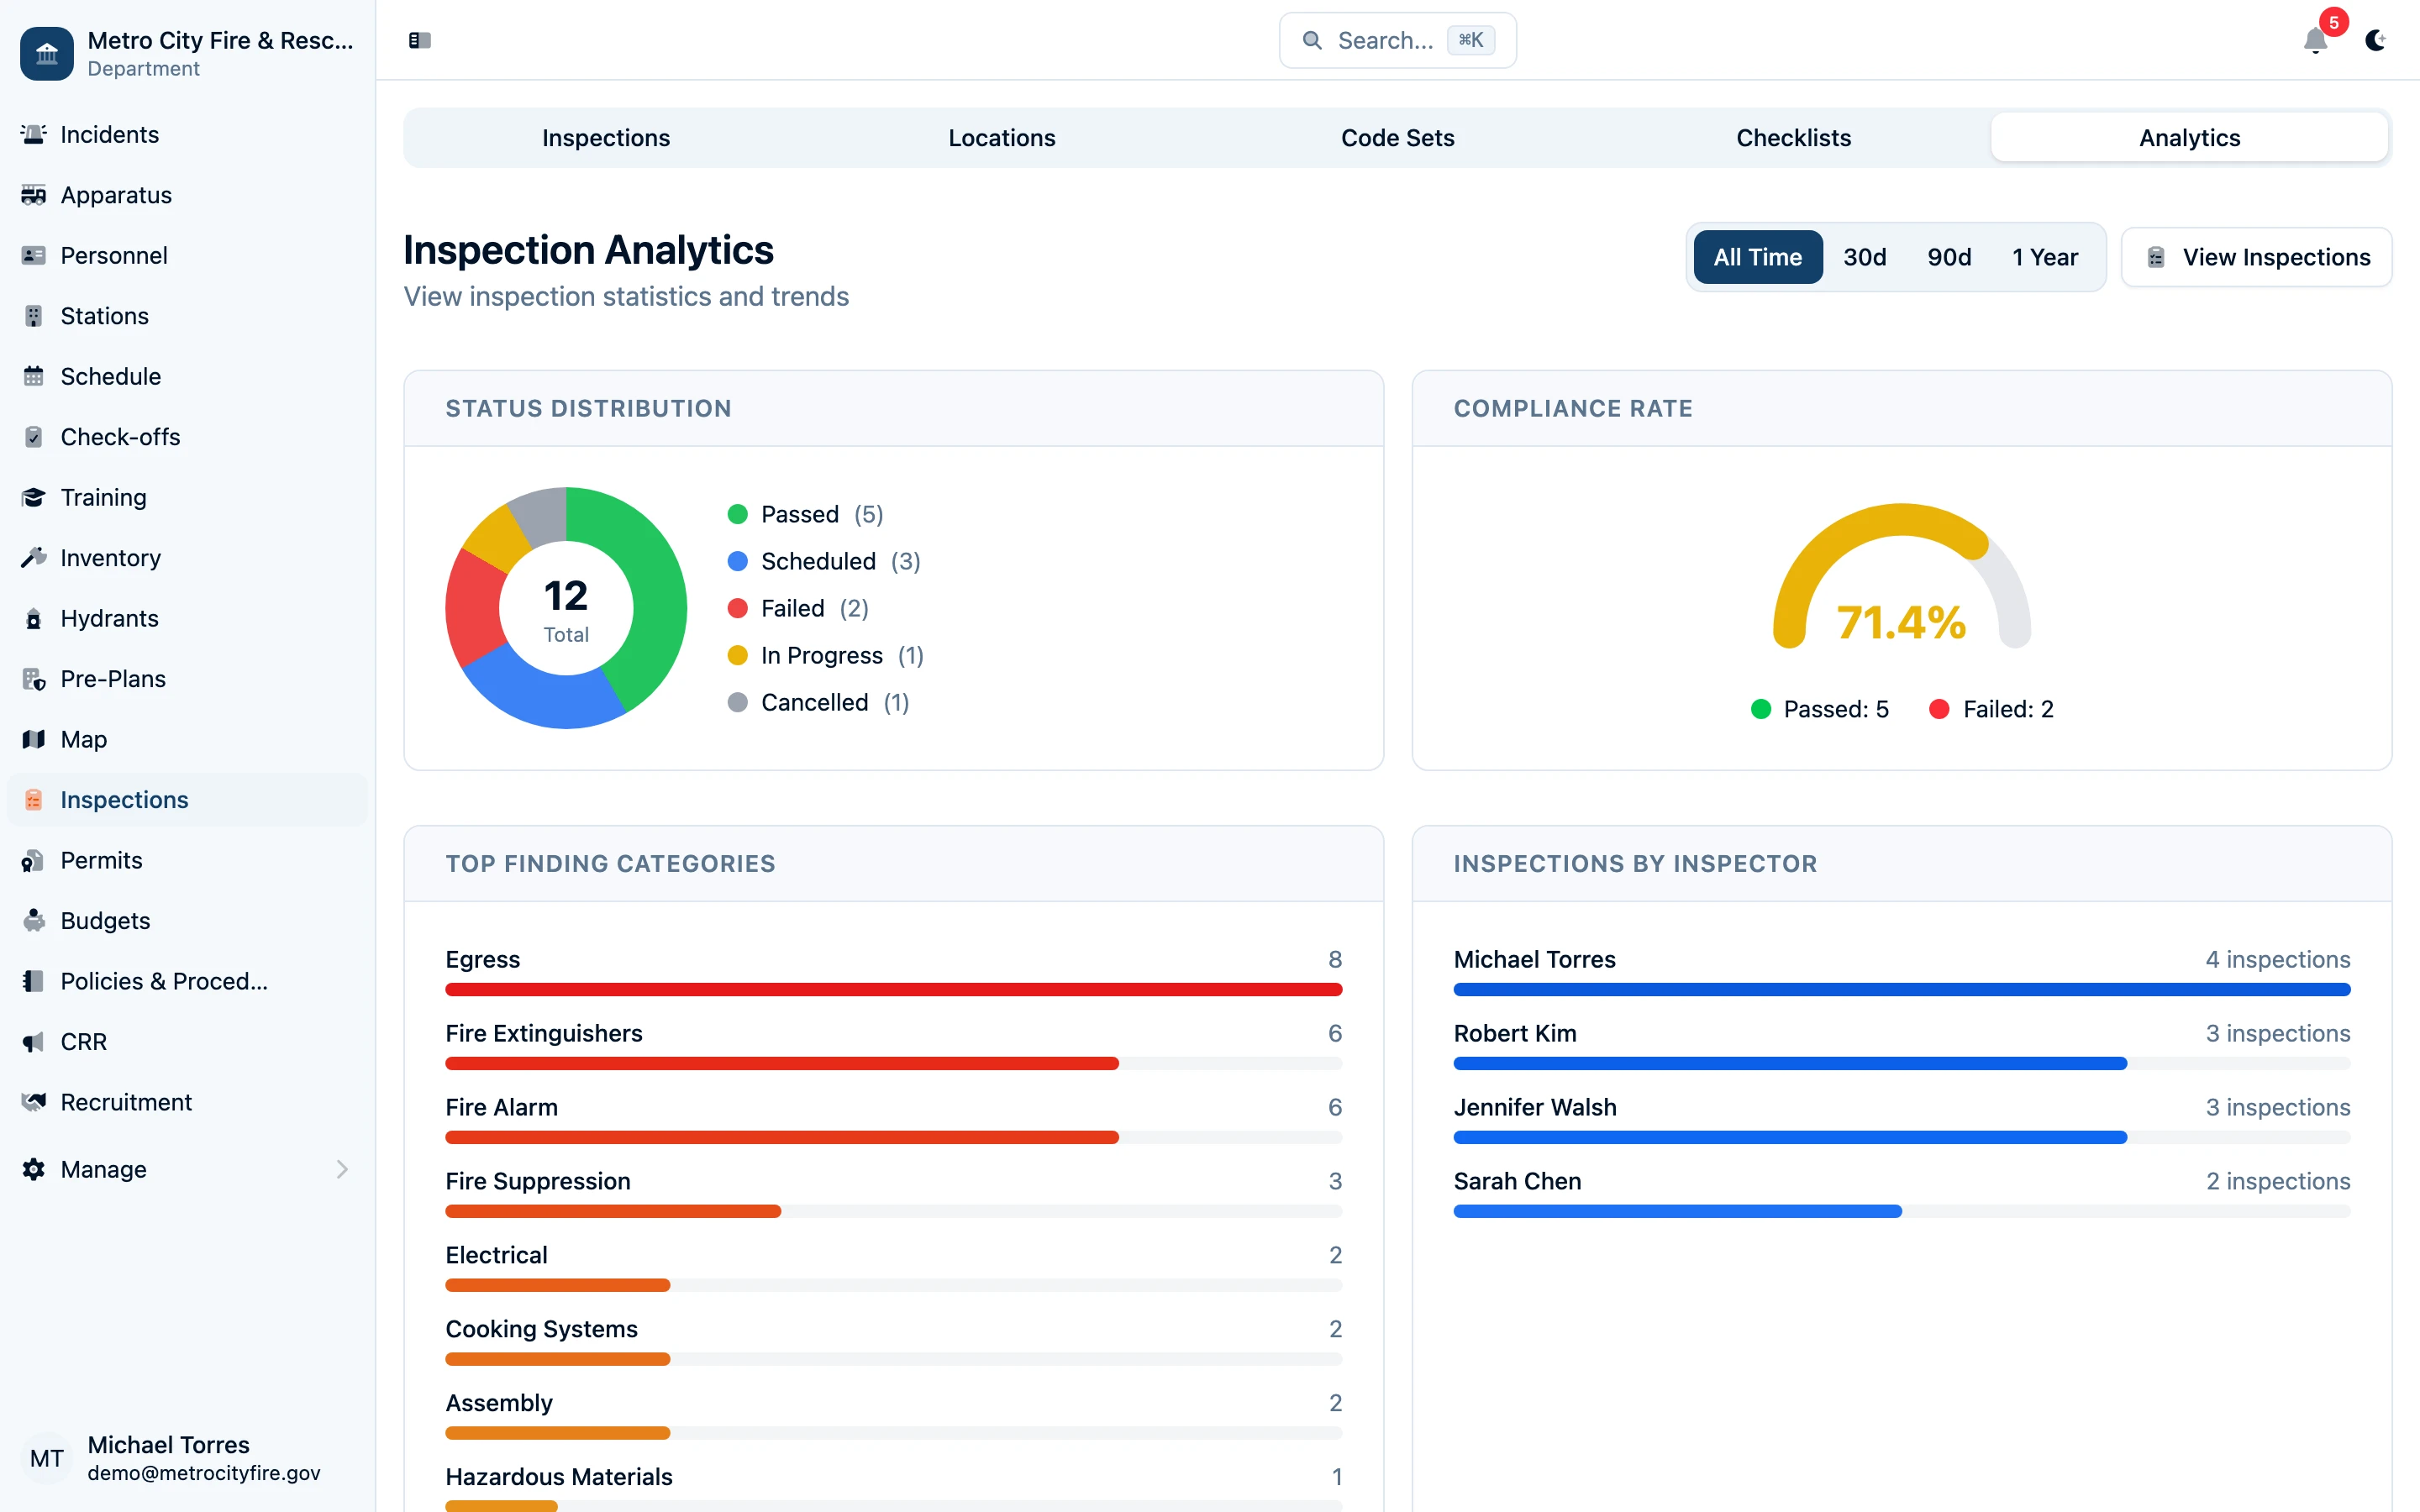Screen dimensions: 2420x1512
Task: Open the search bar
Action: pyautogui.click(x=1396, y=40)
